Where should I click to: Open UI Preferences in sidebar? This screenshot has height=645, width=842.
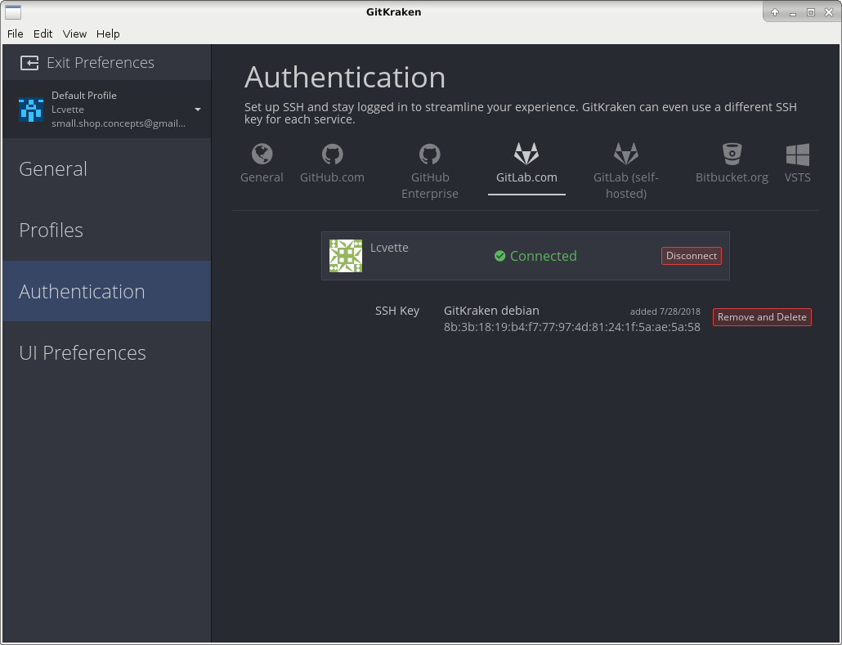pyautogui.click(x=106, y=353)
